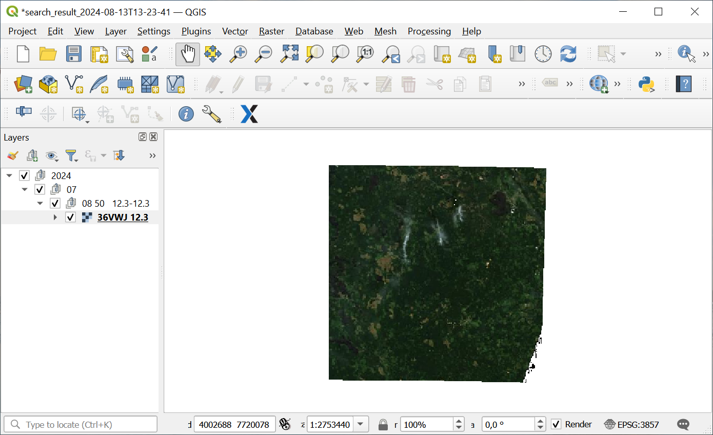This screenshot has height=435, width=713.
Task: Open the Data Source Manager
Action: point(23,84)
